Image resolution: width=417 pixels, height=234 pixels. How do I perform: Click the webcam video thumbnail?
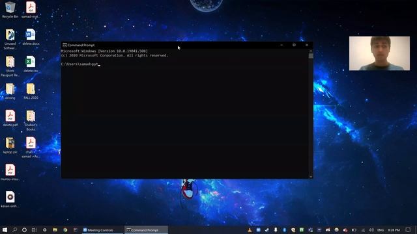click(x=379, y=53)
